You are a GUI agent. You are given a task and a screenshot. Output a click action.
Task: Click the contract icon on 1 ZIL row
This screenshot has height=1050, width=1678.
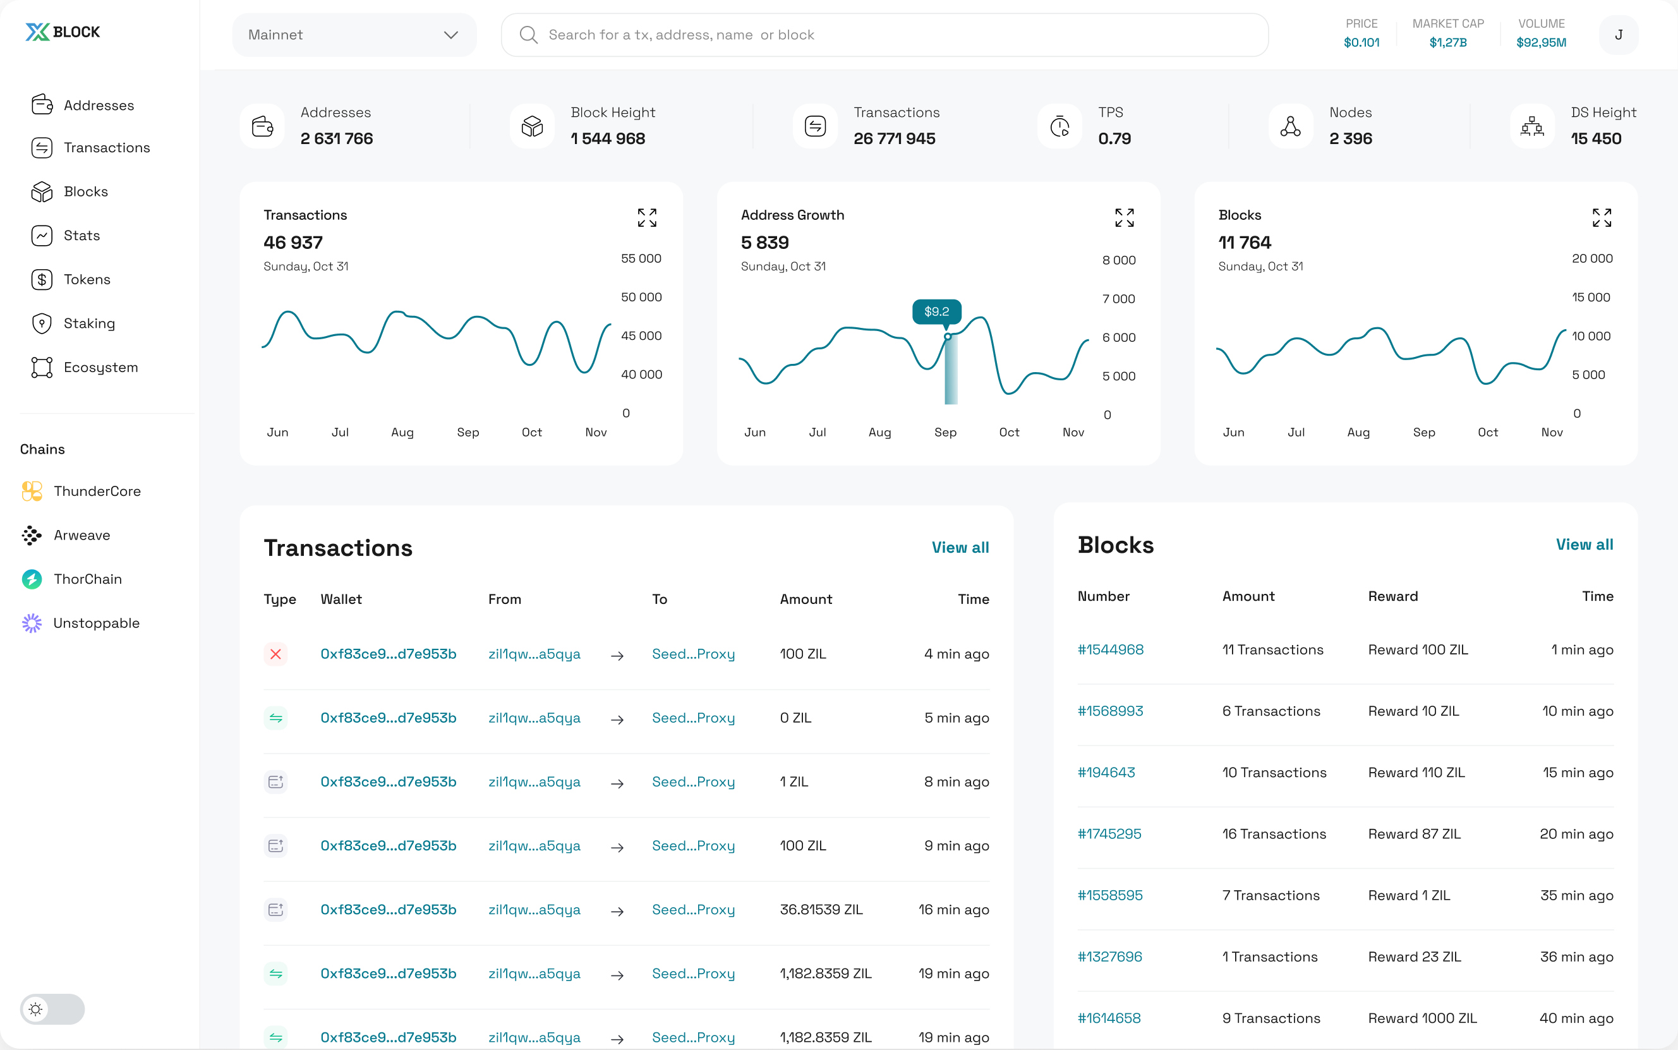pos(275,782)
